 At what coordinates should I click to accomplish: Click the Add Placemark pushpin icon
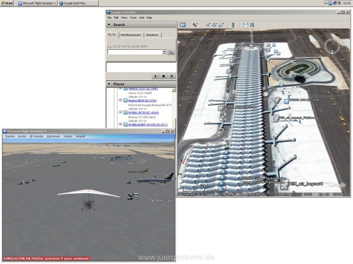195,25
